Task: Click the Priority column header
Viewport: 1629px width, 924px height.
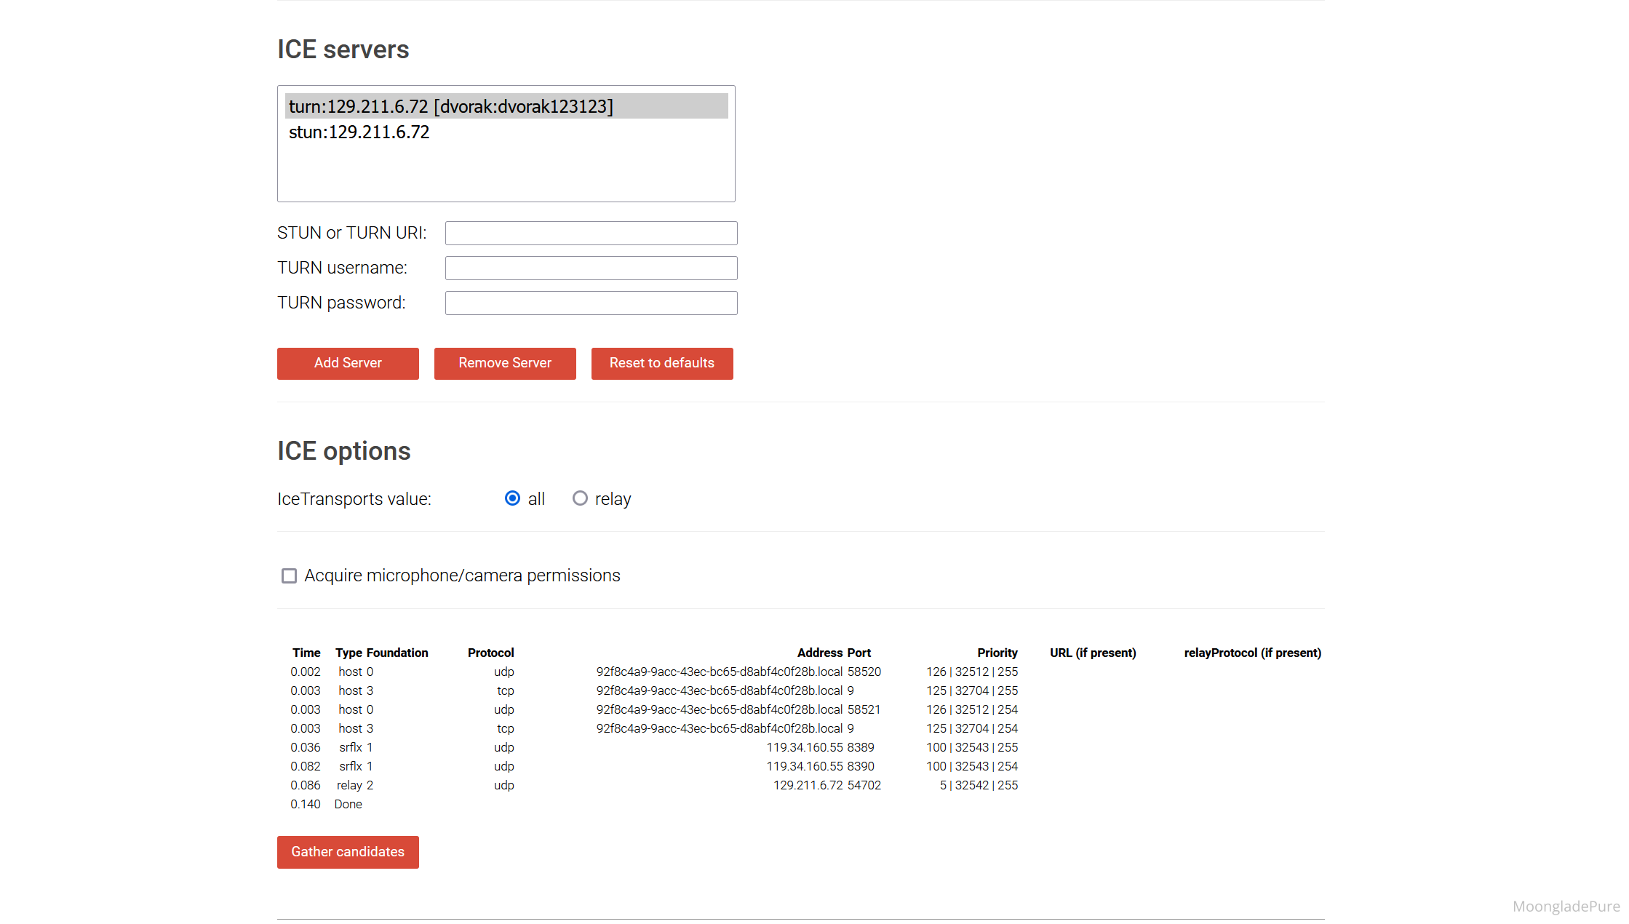Action: (x=997, y=653)
